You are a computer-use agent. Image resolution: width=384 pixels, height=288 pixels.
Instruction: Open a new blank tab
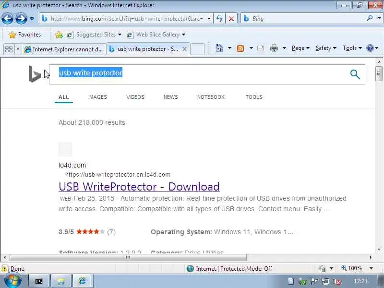pyautogui.click(x=197, y=49)
